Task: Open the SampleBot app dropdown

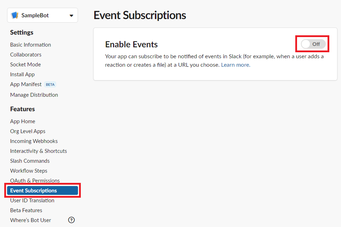Action: click(x=43, y=15)
